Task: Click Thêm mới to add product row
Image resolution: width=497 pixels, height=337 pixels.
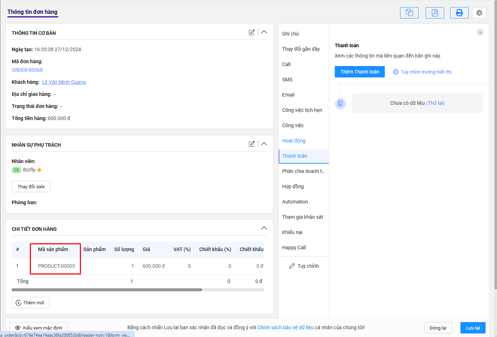Action: (31, 303)
